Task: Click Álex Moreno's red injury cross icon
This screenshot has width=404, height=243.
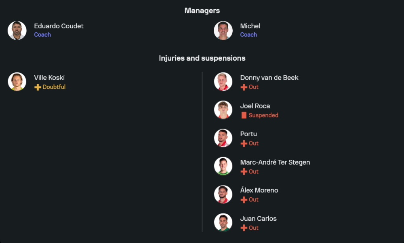Action: 244,200
